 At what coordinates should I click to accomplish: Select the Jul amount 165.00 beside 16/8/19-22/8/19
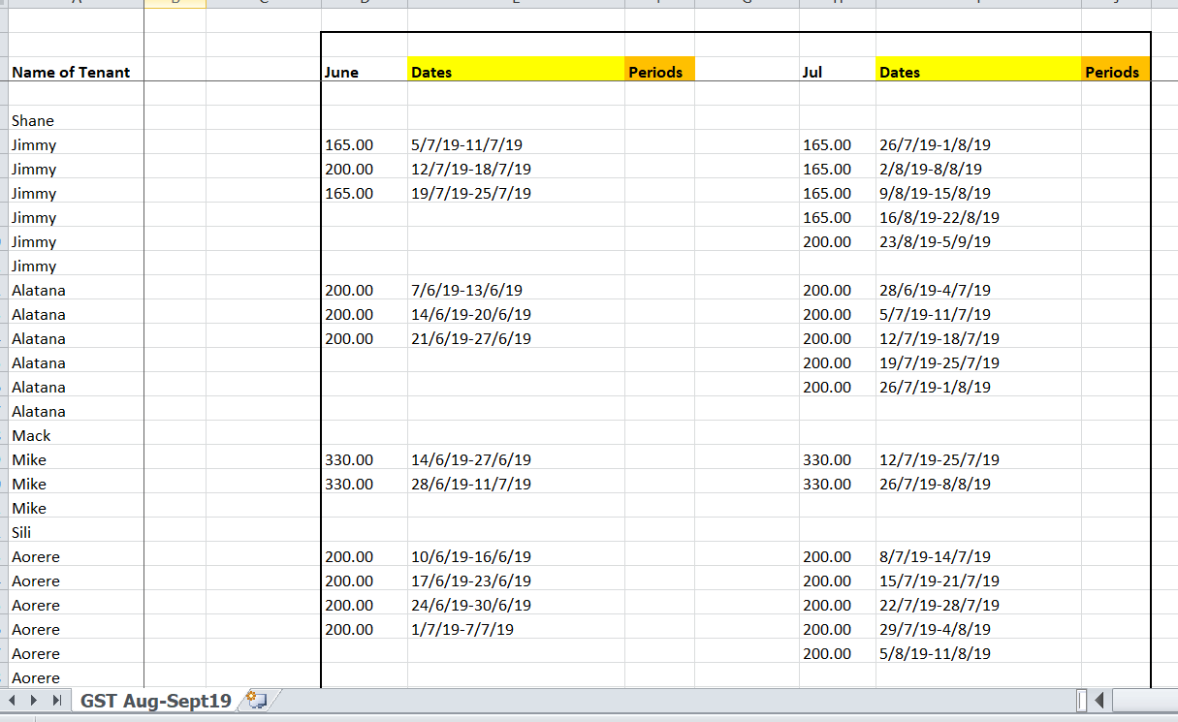(838, 214)
